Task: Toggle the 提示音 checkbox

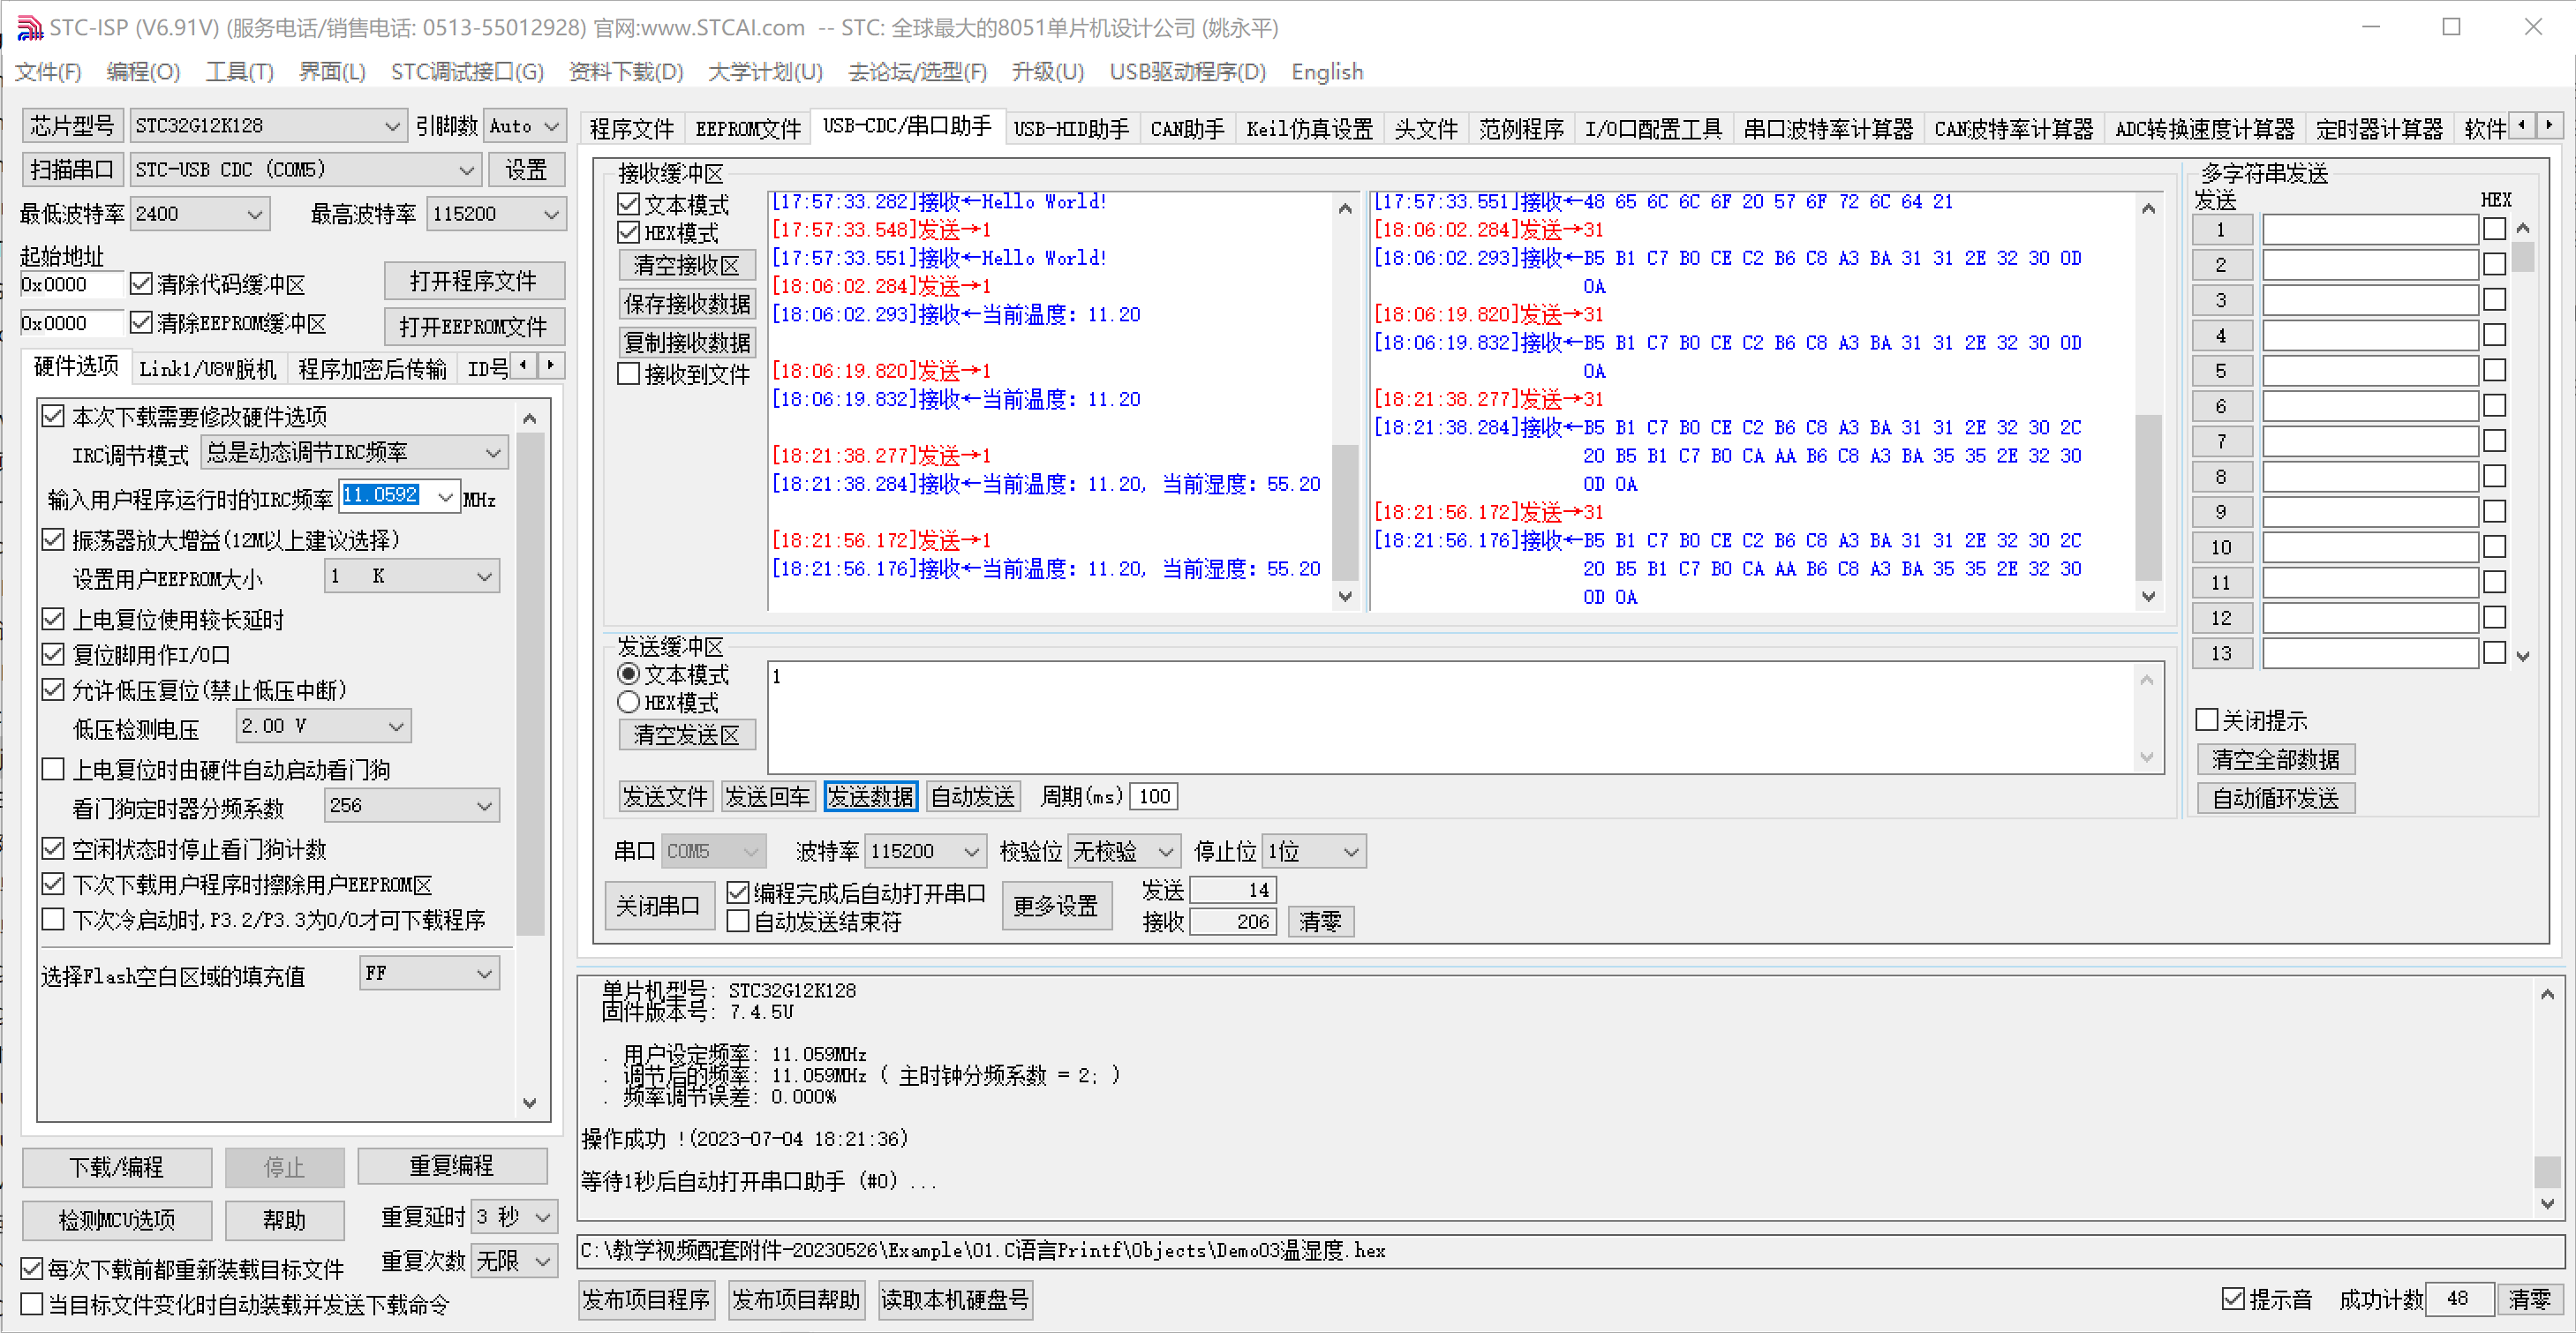Action: (2233, 1298)
